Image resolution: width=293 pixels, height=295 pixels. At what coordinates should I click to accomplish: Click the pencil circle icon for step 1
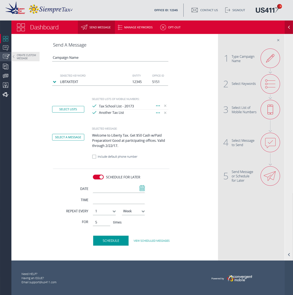pos(270,58)
